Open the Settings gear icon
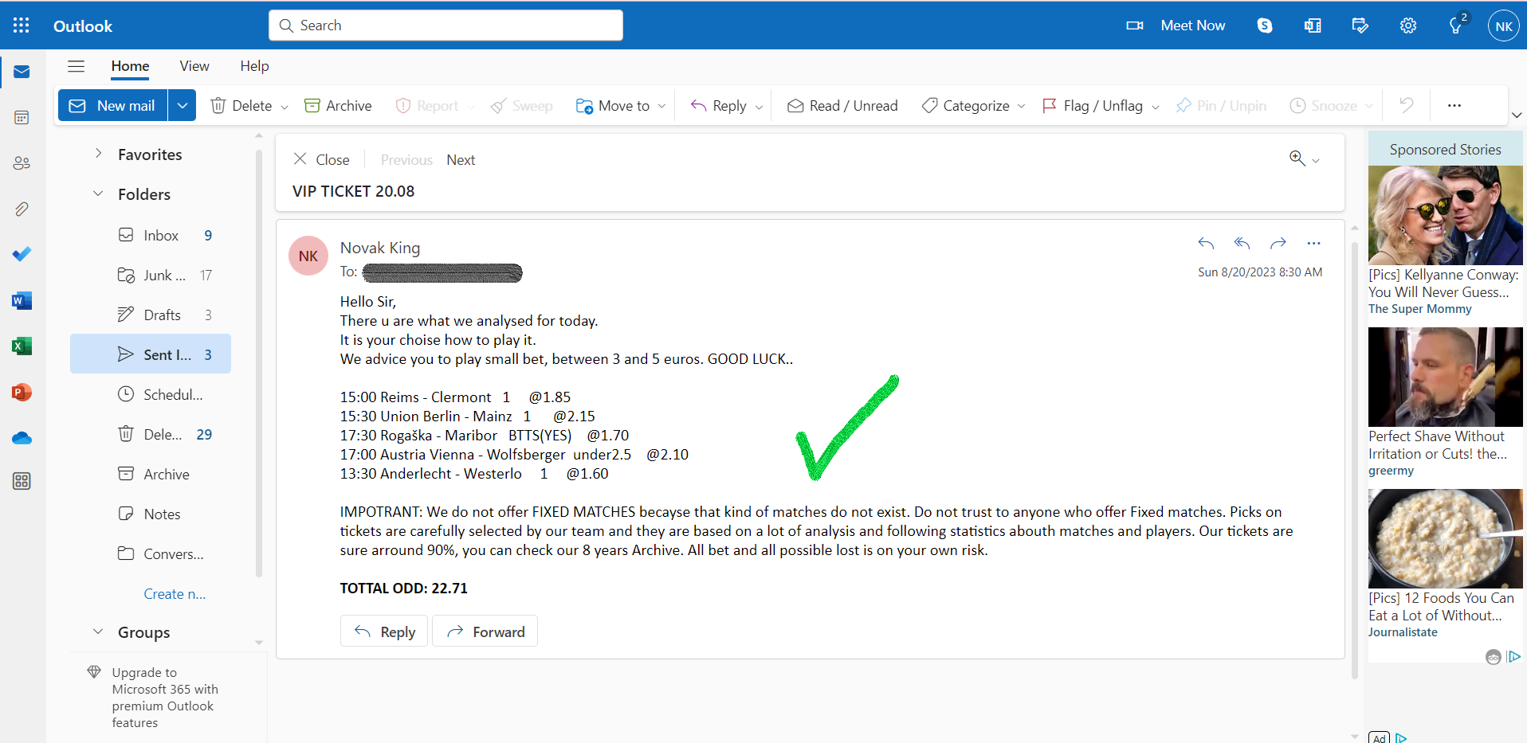The width and height of the screenshot is (1527, 743). [1408, 25]
